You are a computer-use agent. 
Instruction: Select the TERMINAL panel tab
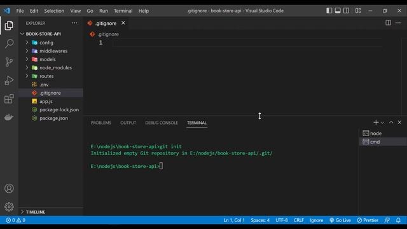click(x=197, y=123)
